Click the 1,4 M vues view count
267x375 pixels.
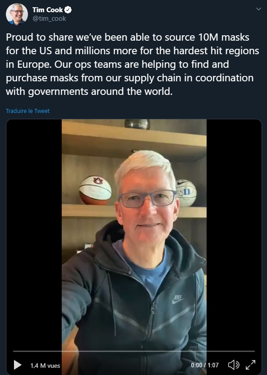point(45,366)
